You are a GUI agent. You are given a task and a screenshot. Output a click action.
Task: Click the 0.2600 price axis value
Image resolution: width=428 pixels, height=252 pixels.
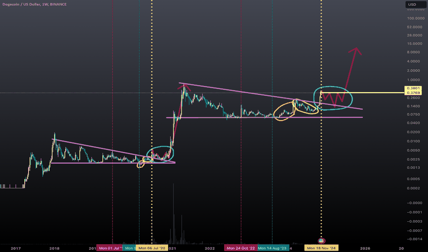(413, 98)
